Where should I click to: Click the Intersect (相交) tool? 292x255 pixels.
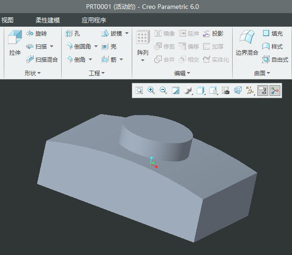[x=189, y=60]
